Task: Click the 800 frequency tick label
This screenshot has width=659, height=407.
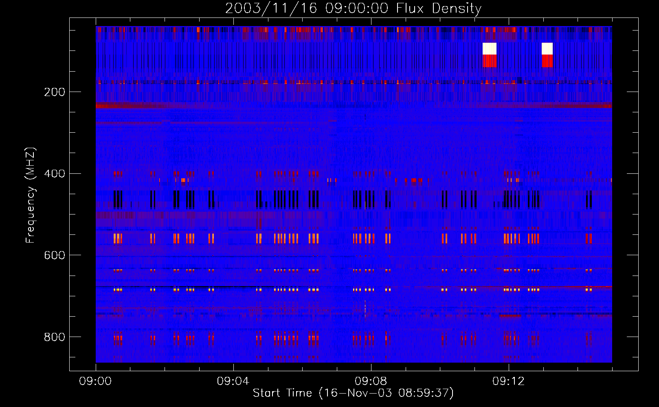Action: [x=55, y=337]
